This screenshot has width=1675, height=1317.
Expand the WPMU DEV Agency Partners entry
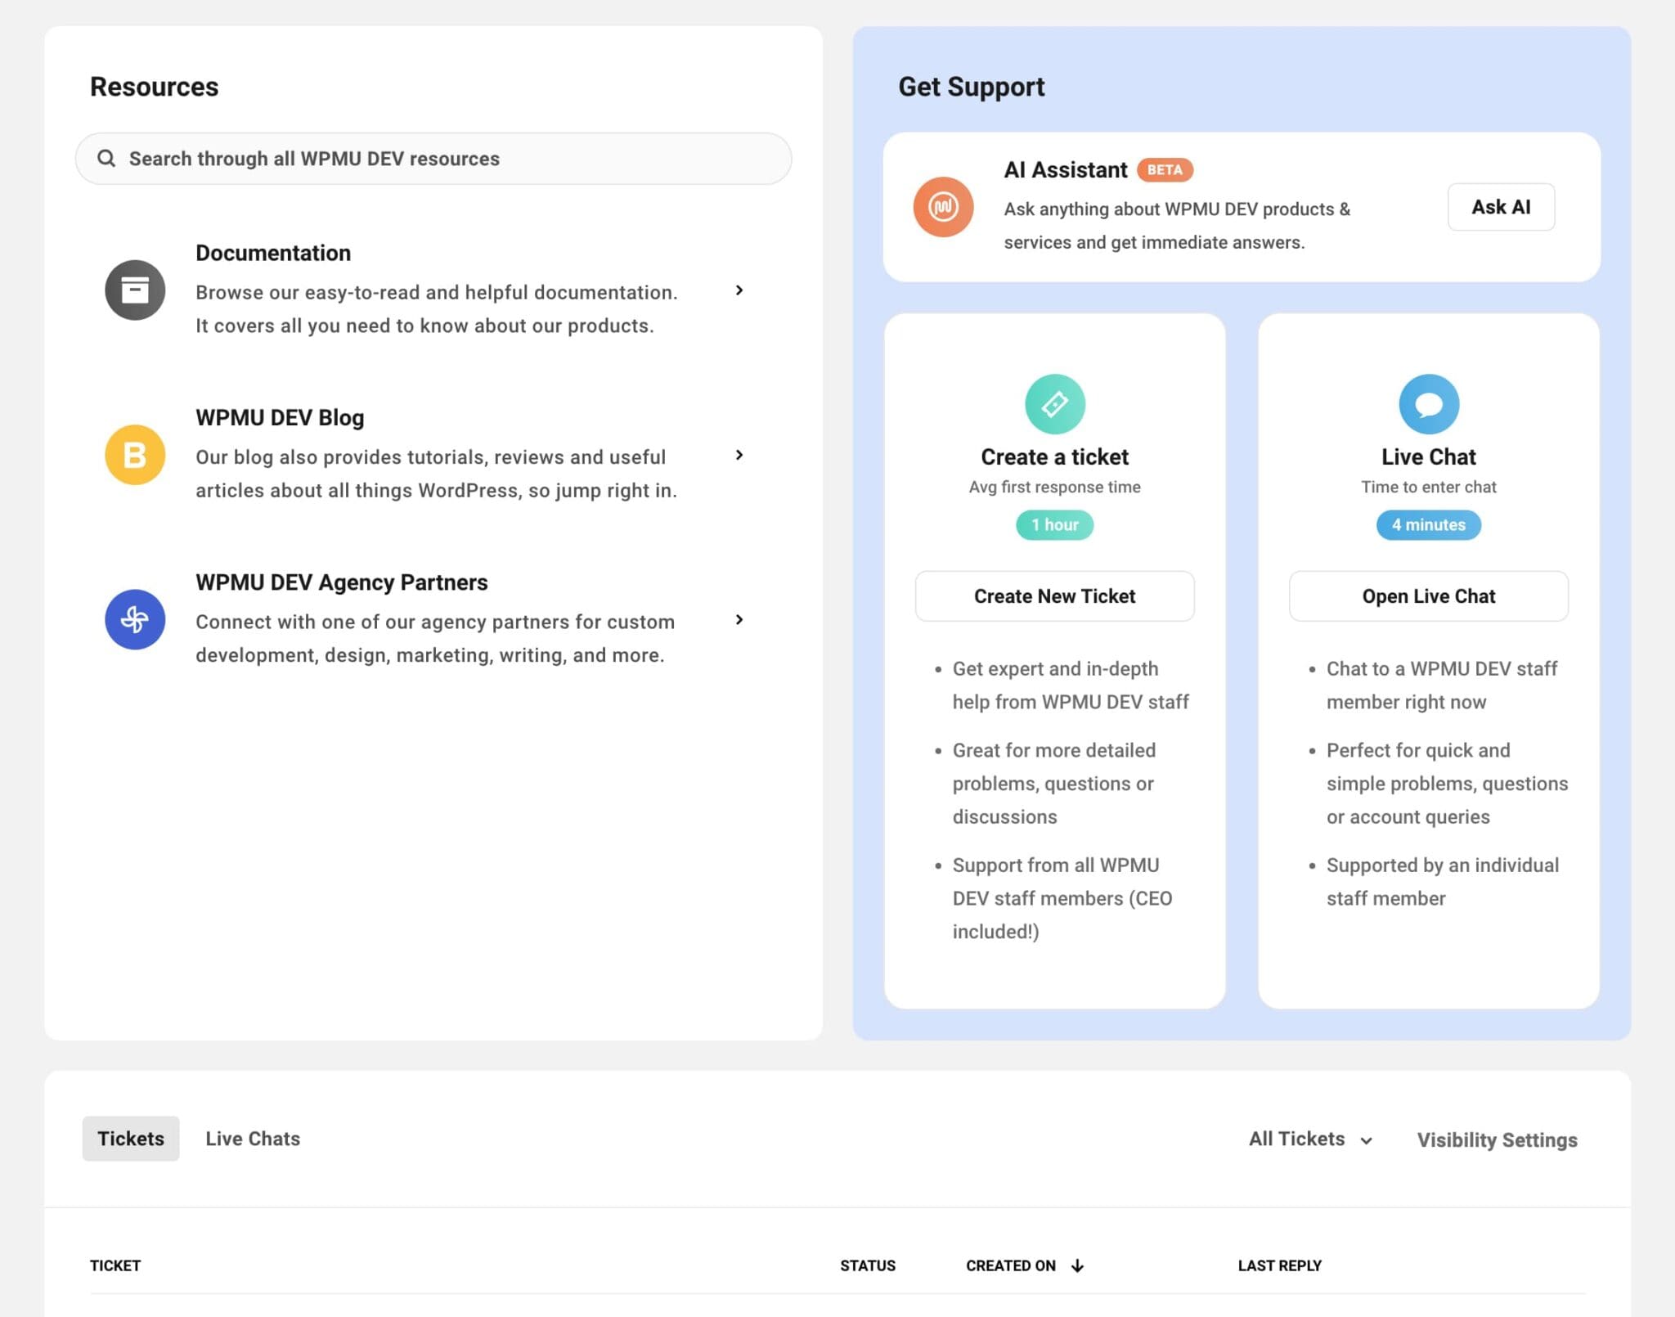(x=740, y=620)
